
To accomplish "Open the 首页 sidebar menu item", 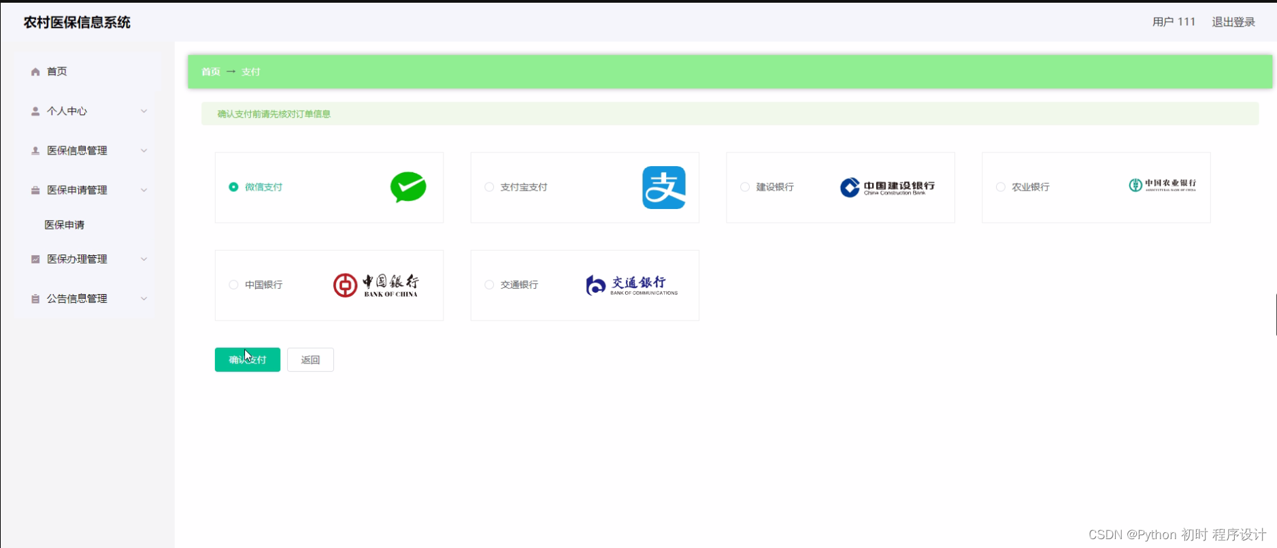I will (87, 71).
